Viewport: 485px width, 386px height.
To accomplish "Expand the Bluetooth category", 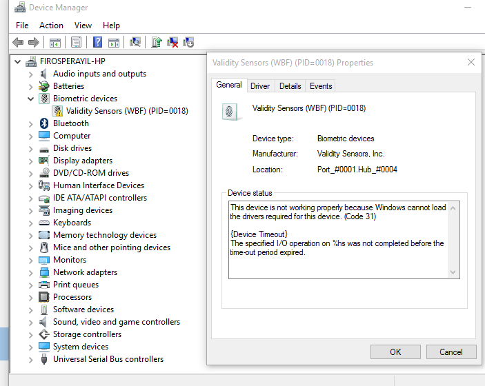I will (x=30, y=124).
